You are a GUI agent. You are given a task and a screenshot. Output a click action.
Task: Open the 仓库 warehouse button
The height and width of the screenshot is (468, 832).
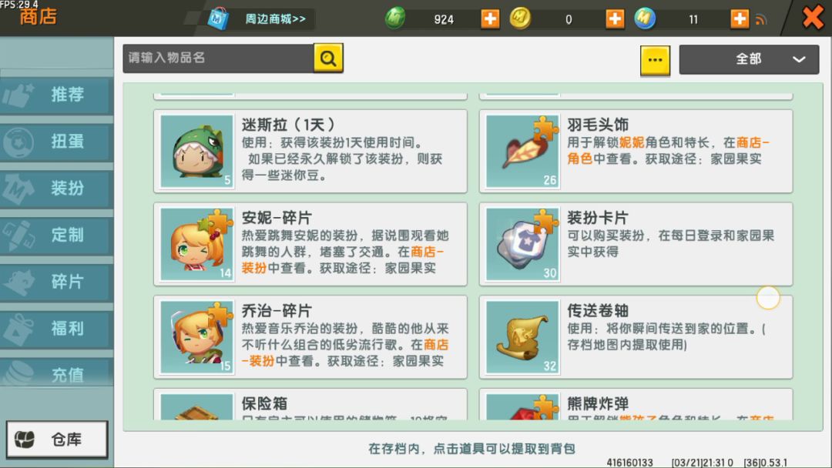tap(57, 440)
